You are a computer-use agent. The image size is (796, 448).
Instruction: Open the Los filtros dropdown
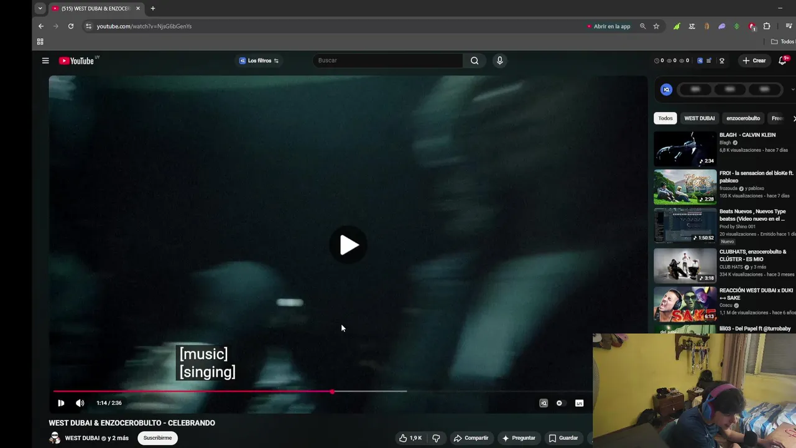(x=259, y=60)
